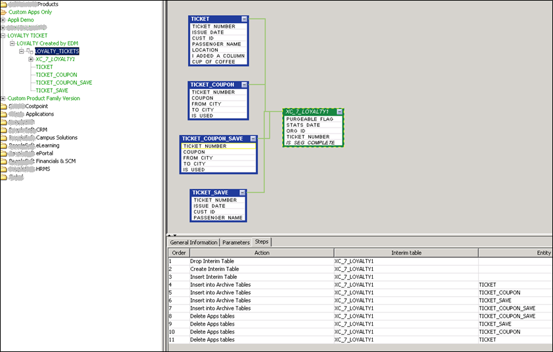Click the HRMS folder icon
553x352 pixels.
[4, 169]
